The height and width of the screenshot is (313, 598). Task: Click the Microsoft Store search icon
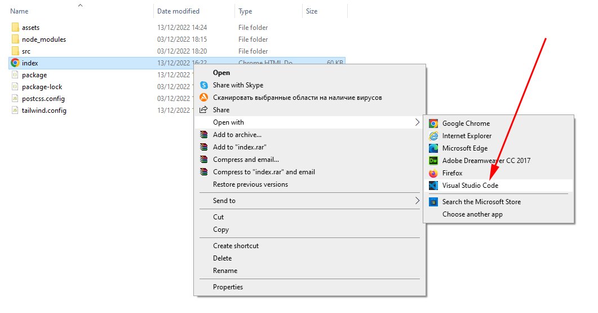(433, 202)
